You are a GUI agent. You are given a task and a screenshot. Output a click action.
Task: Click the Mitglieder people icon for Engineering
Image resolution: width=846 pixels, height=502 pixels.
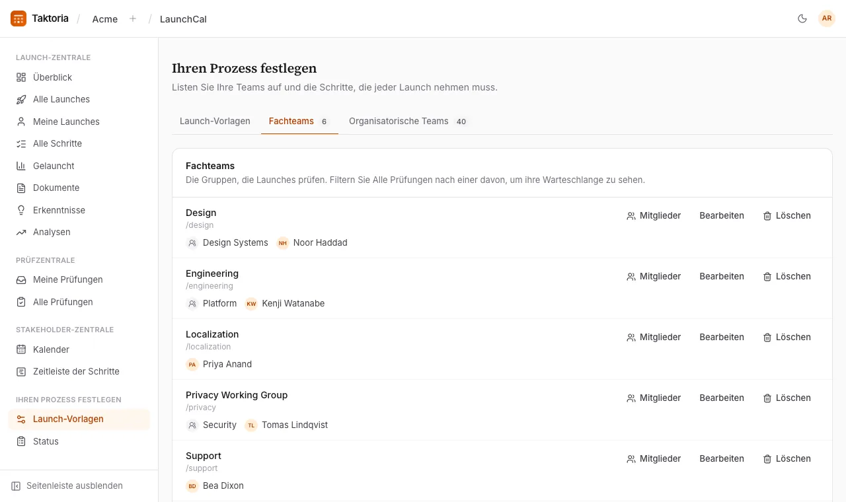click(x=631, y=277)
